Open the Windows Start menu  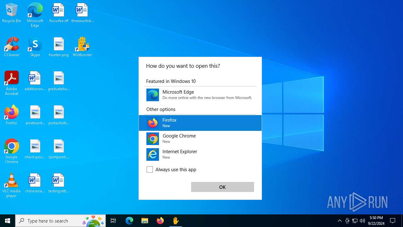click(x=8, y=221)
